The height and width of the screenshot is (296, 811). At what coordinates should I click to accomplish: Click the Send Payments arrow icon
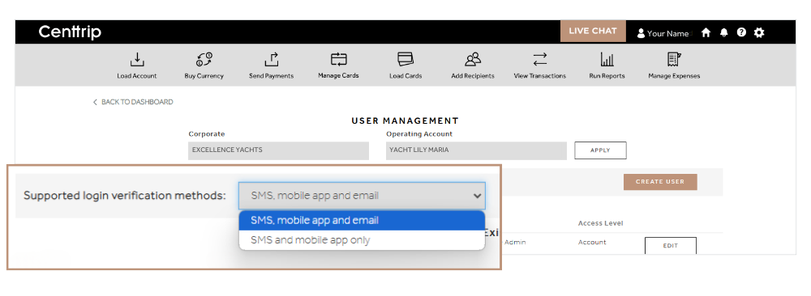271,60
